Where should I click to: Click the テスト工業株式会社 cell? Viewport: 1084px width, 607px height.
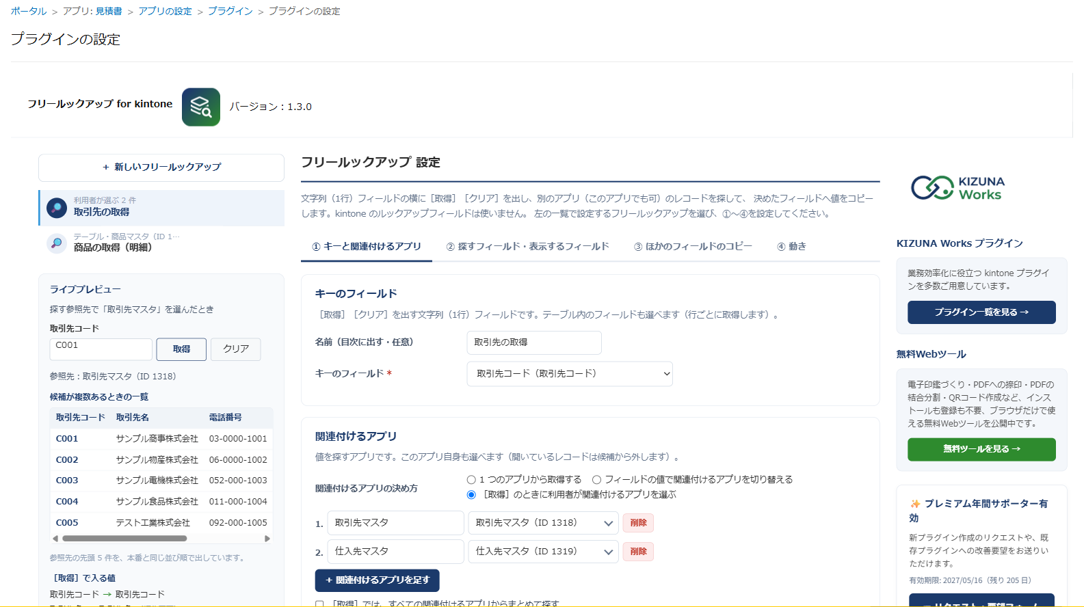(x=153, y=523)
